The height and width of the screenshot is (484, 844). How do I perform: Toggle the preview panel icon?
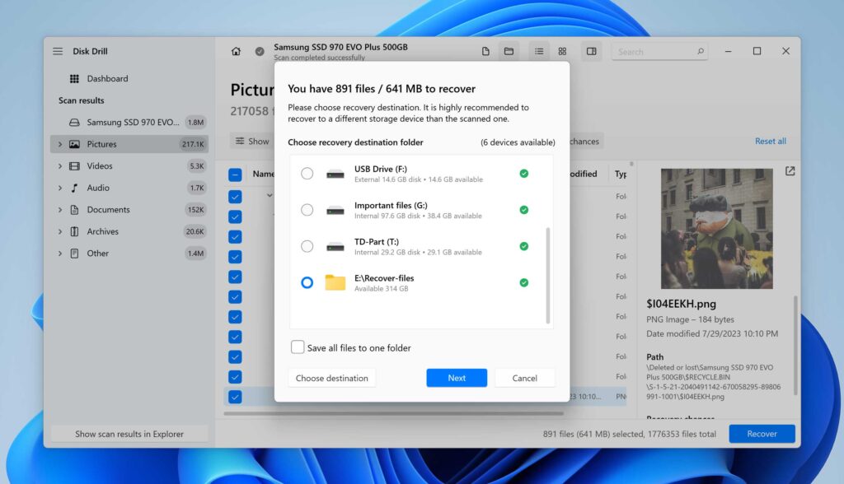tap(591, 50)
